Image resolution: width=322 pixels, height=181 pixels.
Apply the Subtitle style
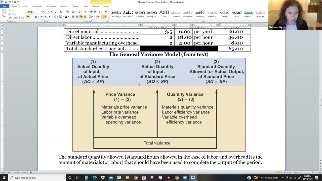tap(176, 14)
